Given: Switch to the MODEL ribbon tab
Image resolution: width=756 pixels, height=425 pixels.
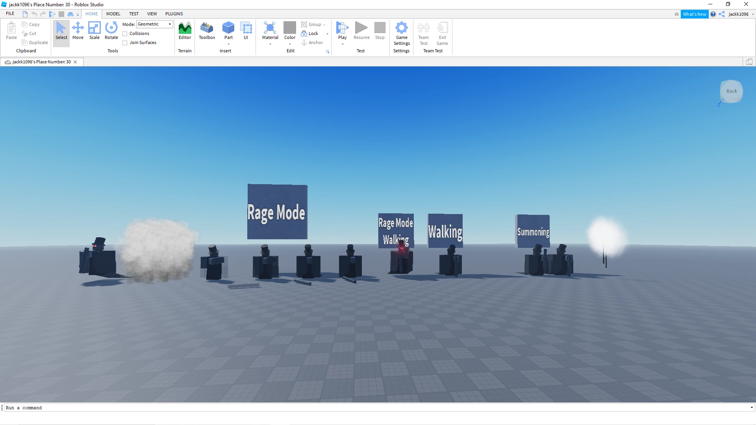Looking at the screenshot, I should (x=113, y=14).
